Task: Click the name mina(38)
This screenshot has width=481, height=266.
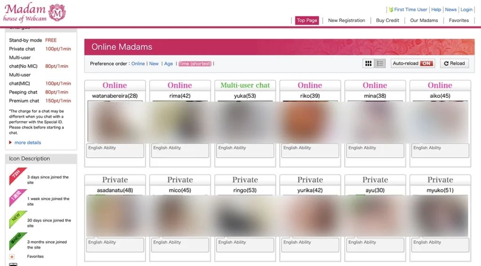Action: [x=375, y=96]
